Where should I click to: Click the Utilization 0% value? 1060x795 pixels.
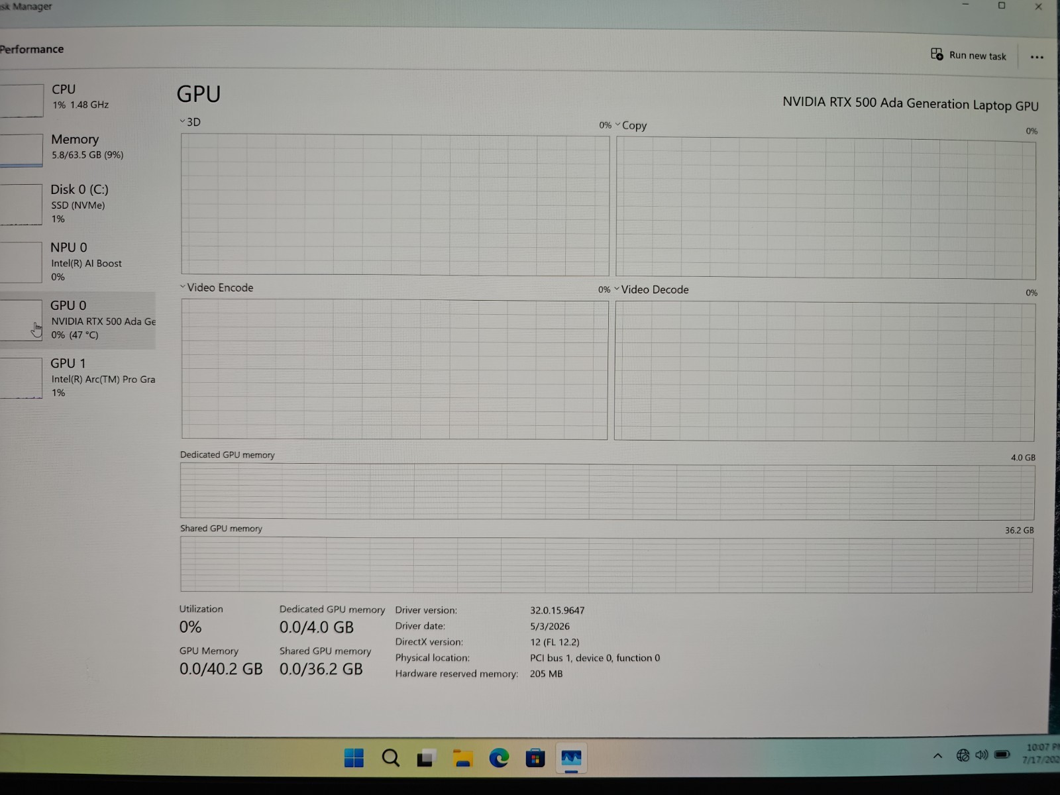190,627
